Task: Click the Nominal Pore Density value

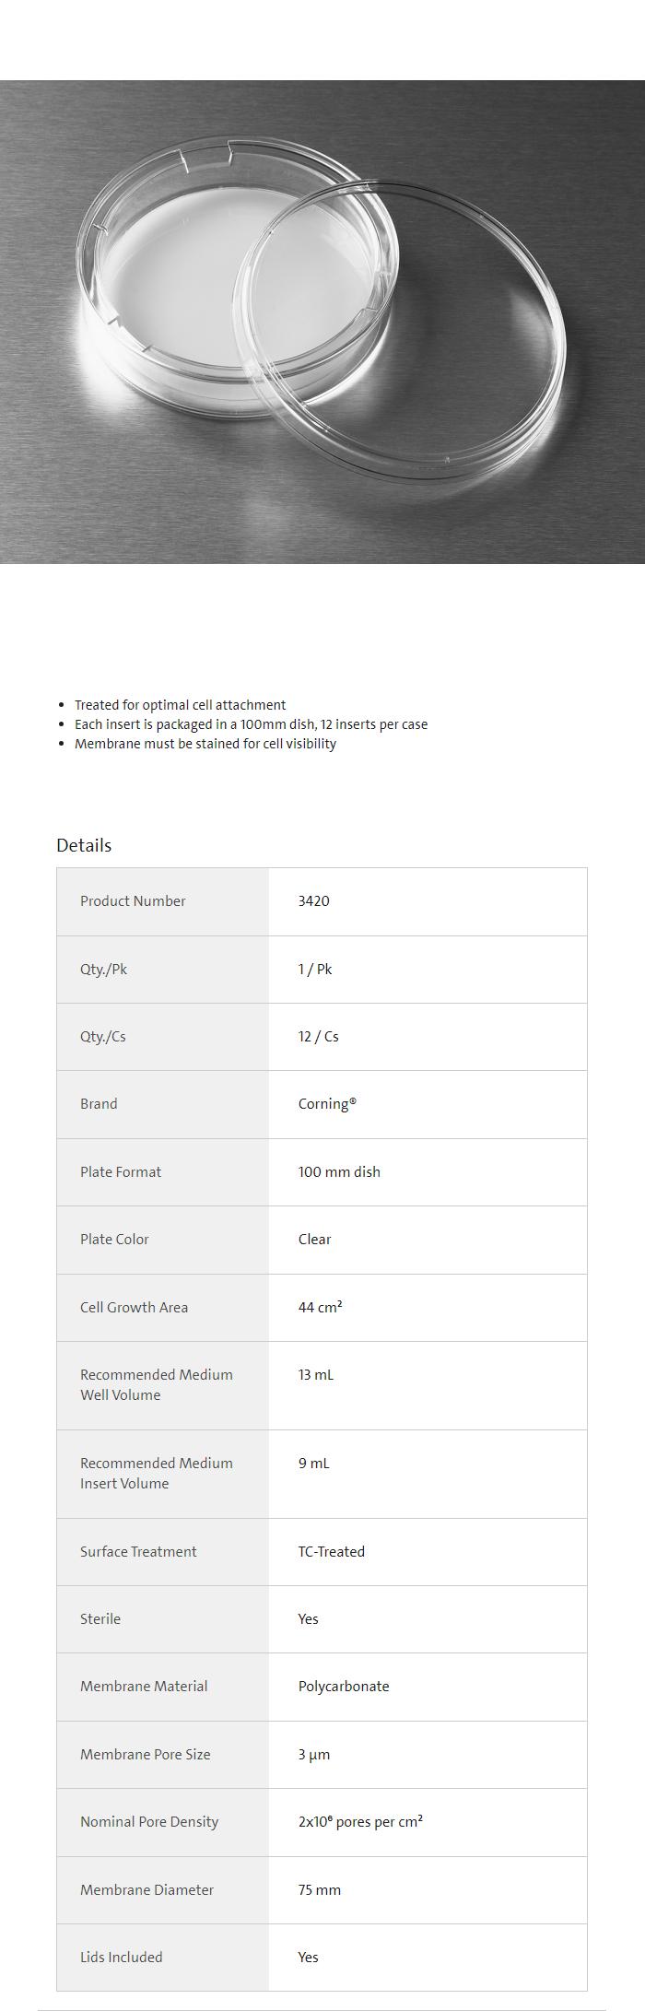Action: click(x=360, y=1822)
